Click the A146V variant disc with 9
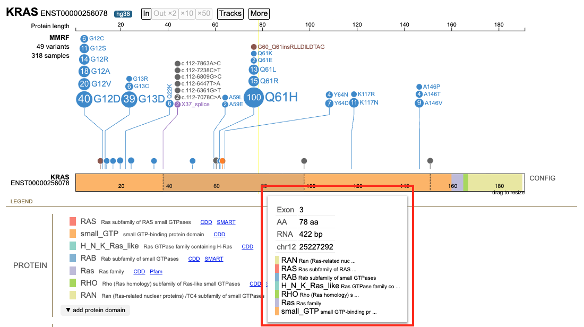This screenshot has width=584, height=327. click(419, 103)
